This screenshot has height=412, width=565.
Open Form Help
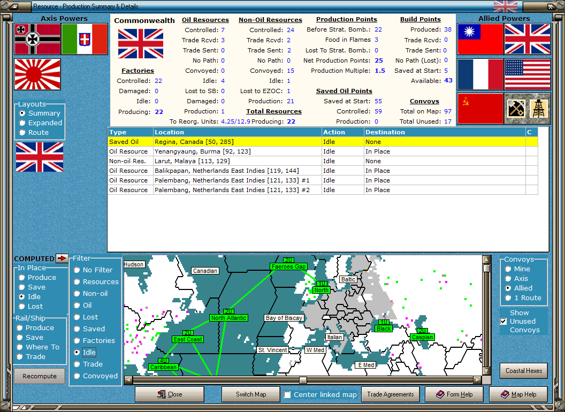click(454, 394)
